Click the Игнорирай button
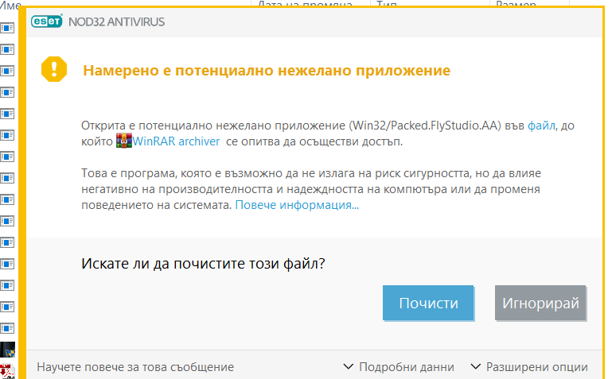 [x=540, y=303]
